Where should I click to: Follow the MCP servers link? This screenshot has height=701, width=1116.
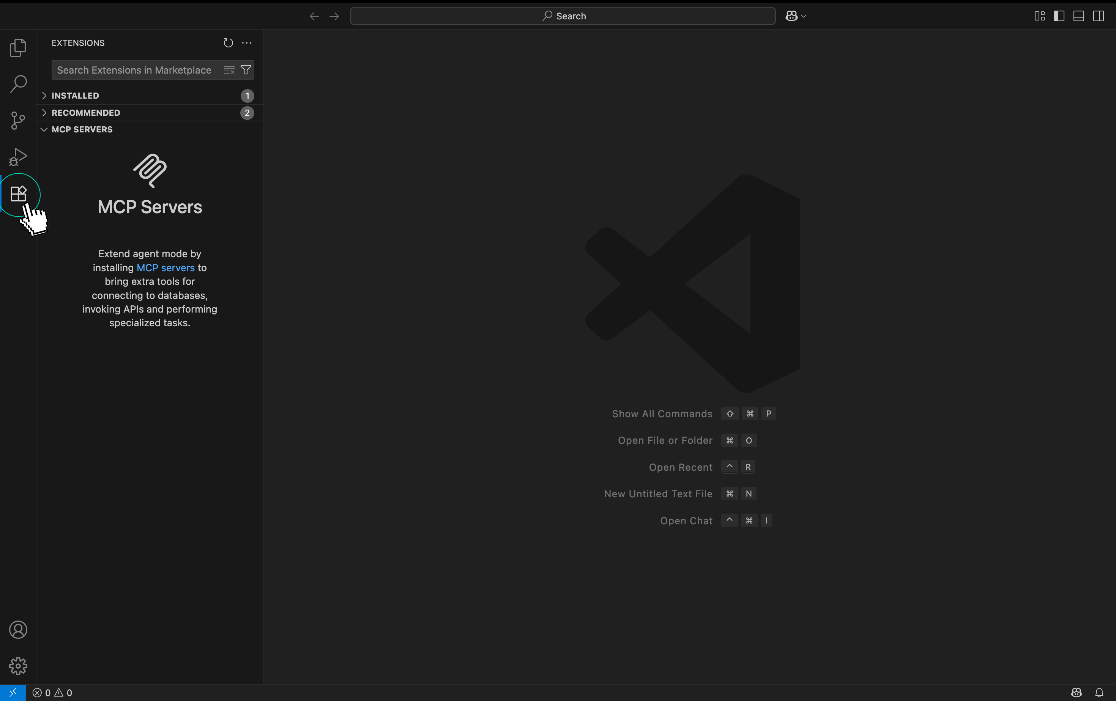pyautogui.click(x=166, y=268)
